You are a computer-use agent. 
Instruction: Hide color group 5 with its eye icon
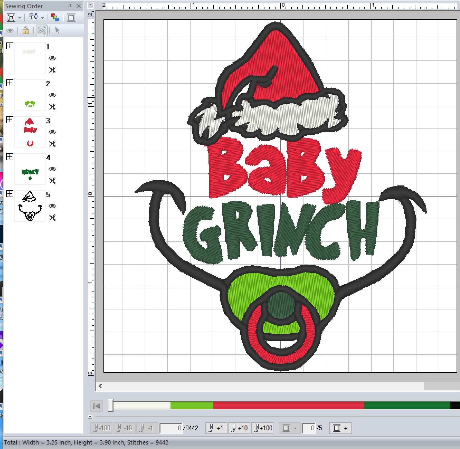tap(52, 206)
